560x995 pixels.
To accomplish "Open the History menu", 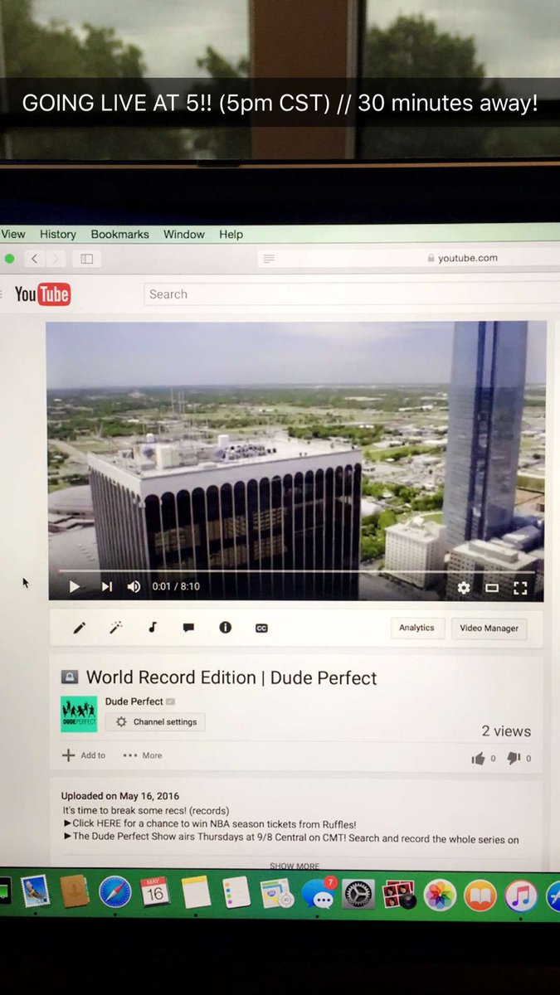I will click(58, 235).
